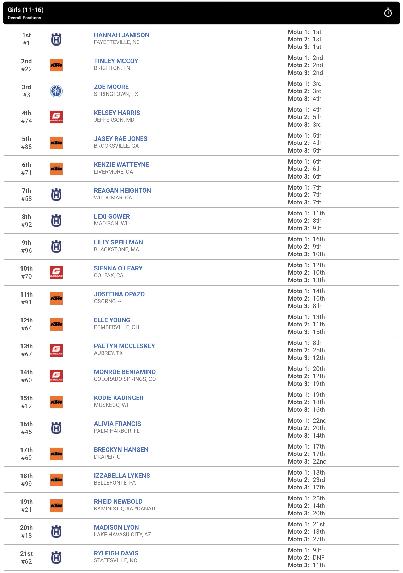Image resolution: width=403 pixels, height=573 pixels.
Task: Select Izzabella Lykens name link
Action: tap(122, 476)
